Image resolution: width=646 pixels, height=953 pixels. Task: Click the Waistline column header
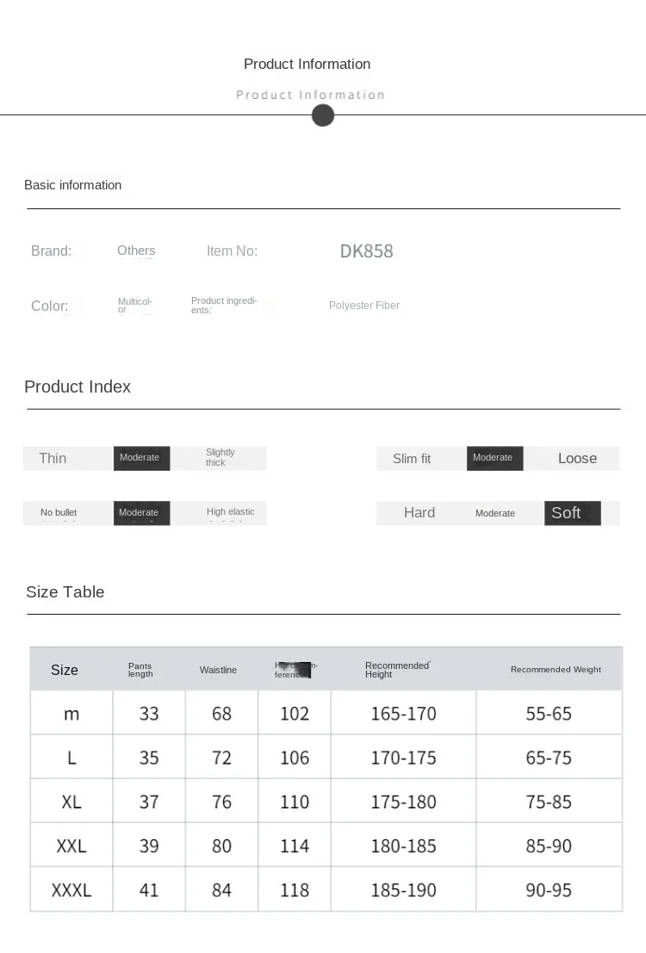tap(218, 670)
